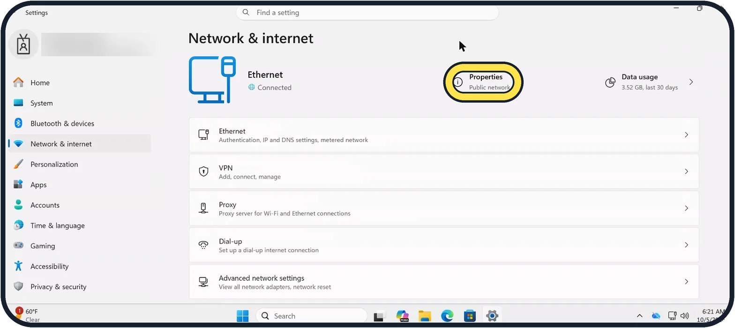The height and width of the screenshot is (328, 735).
Task: Click the Data usage pie chart icon
Action: (x=610, y=82)
